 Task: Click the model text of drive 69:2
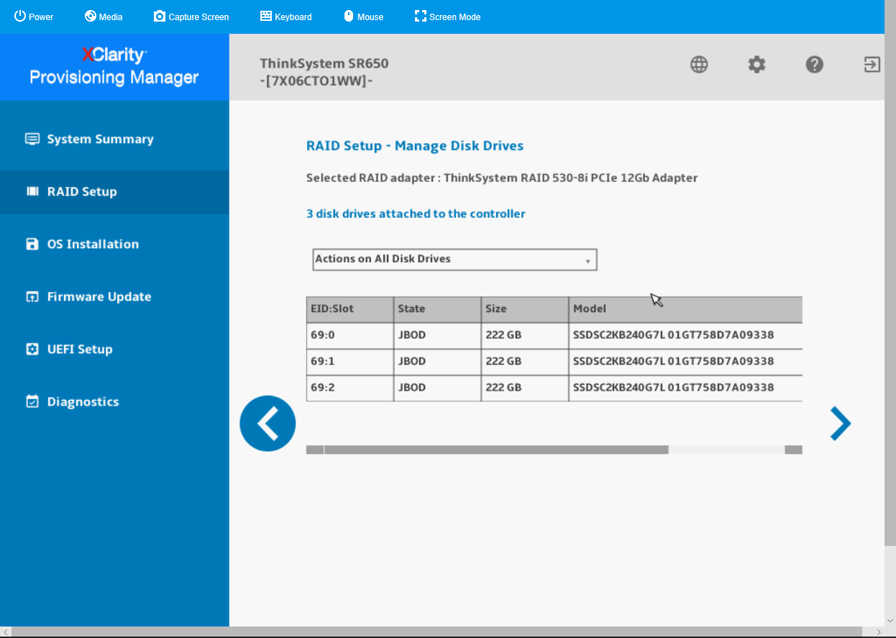(x=673, y=387)
